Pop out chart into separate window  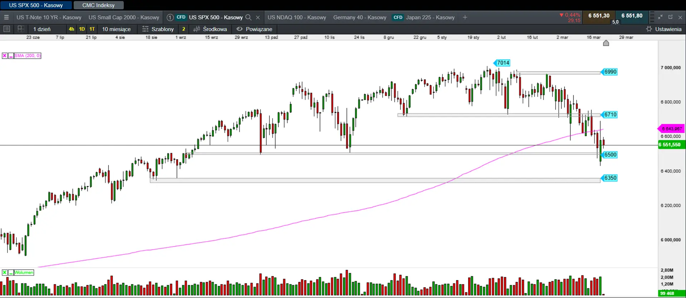(x=670, y=17)
